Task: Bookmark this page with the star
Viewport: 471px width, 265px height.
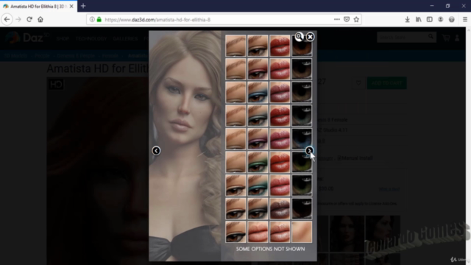Action: click(356, 20)
